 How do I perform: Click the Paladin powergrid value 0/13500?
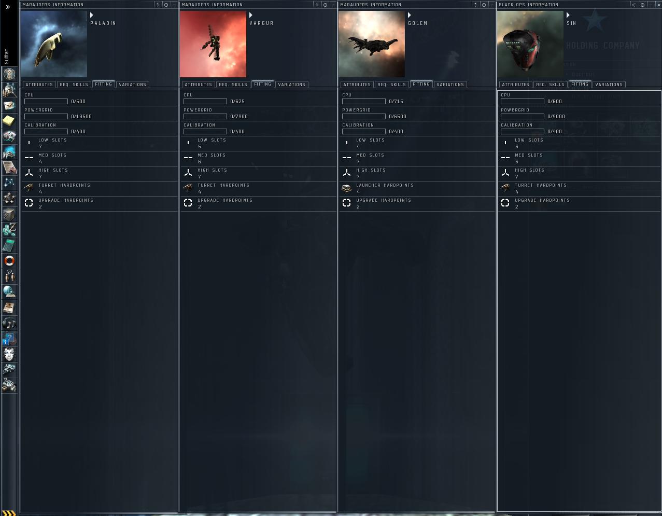(81, 117)
